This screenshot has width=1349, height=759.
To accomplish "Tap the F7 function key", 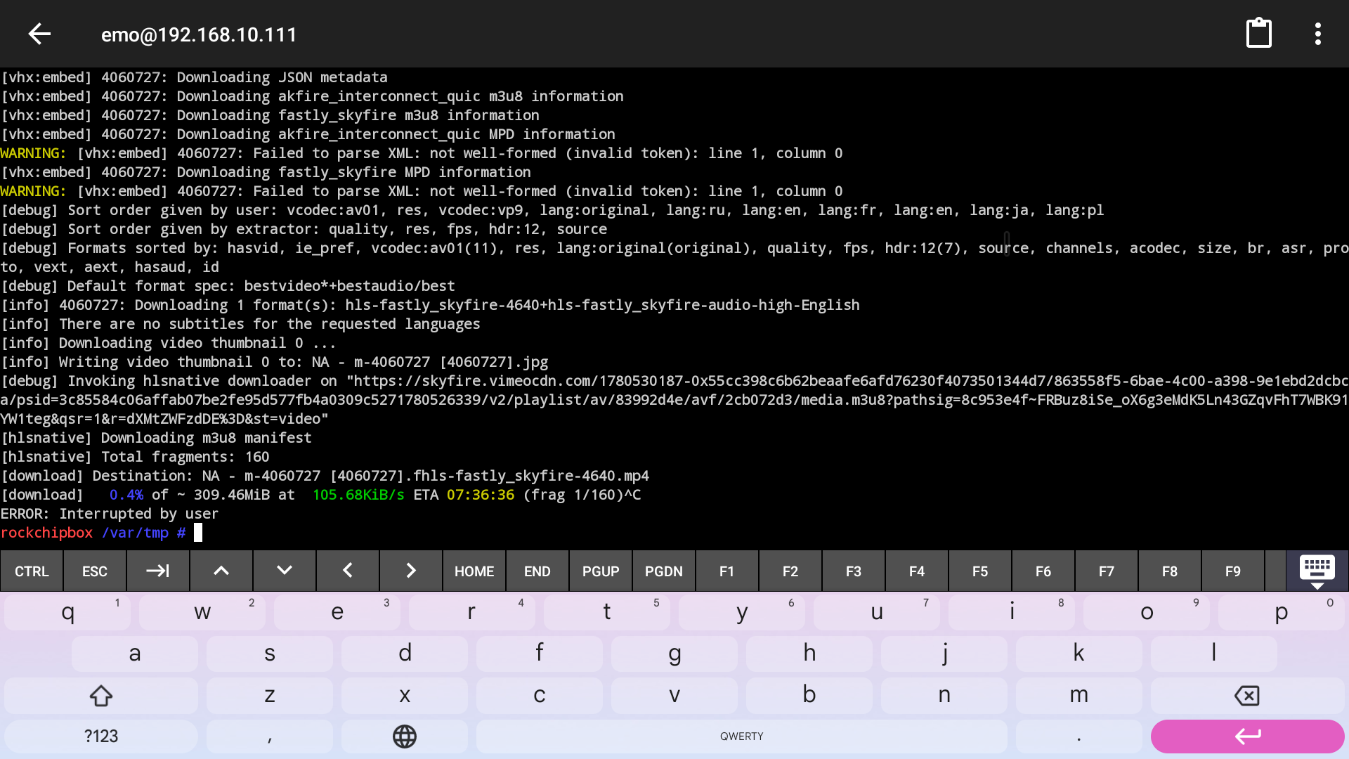I will (x=1107, y=571).
